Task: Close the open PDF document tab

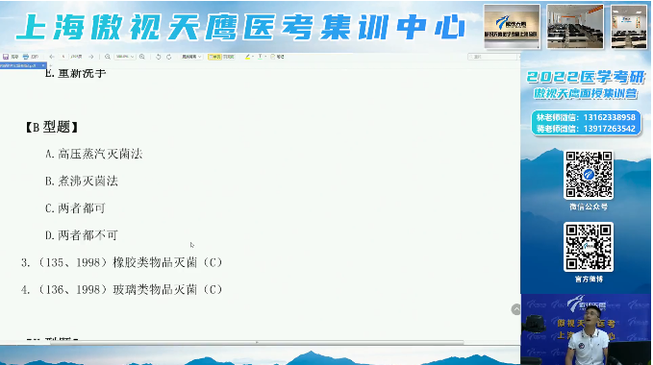Action: point(43,65)
